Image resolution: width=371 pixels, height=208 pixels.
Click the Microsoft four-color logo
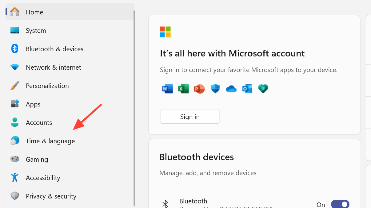click(x=165, y=32)
